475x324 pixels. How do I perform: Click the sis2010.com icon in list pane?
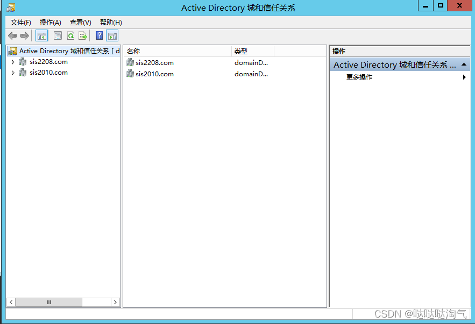tap(130, 74)
